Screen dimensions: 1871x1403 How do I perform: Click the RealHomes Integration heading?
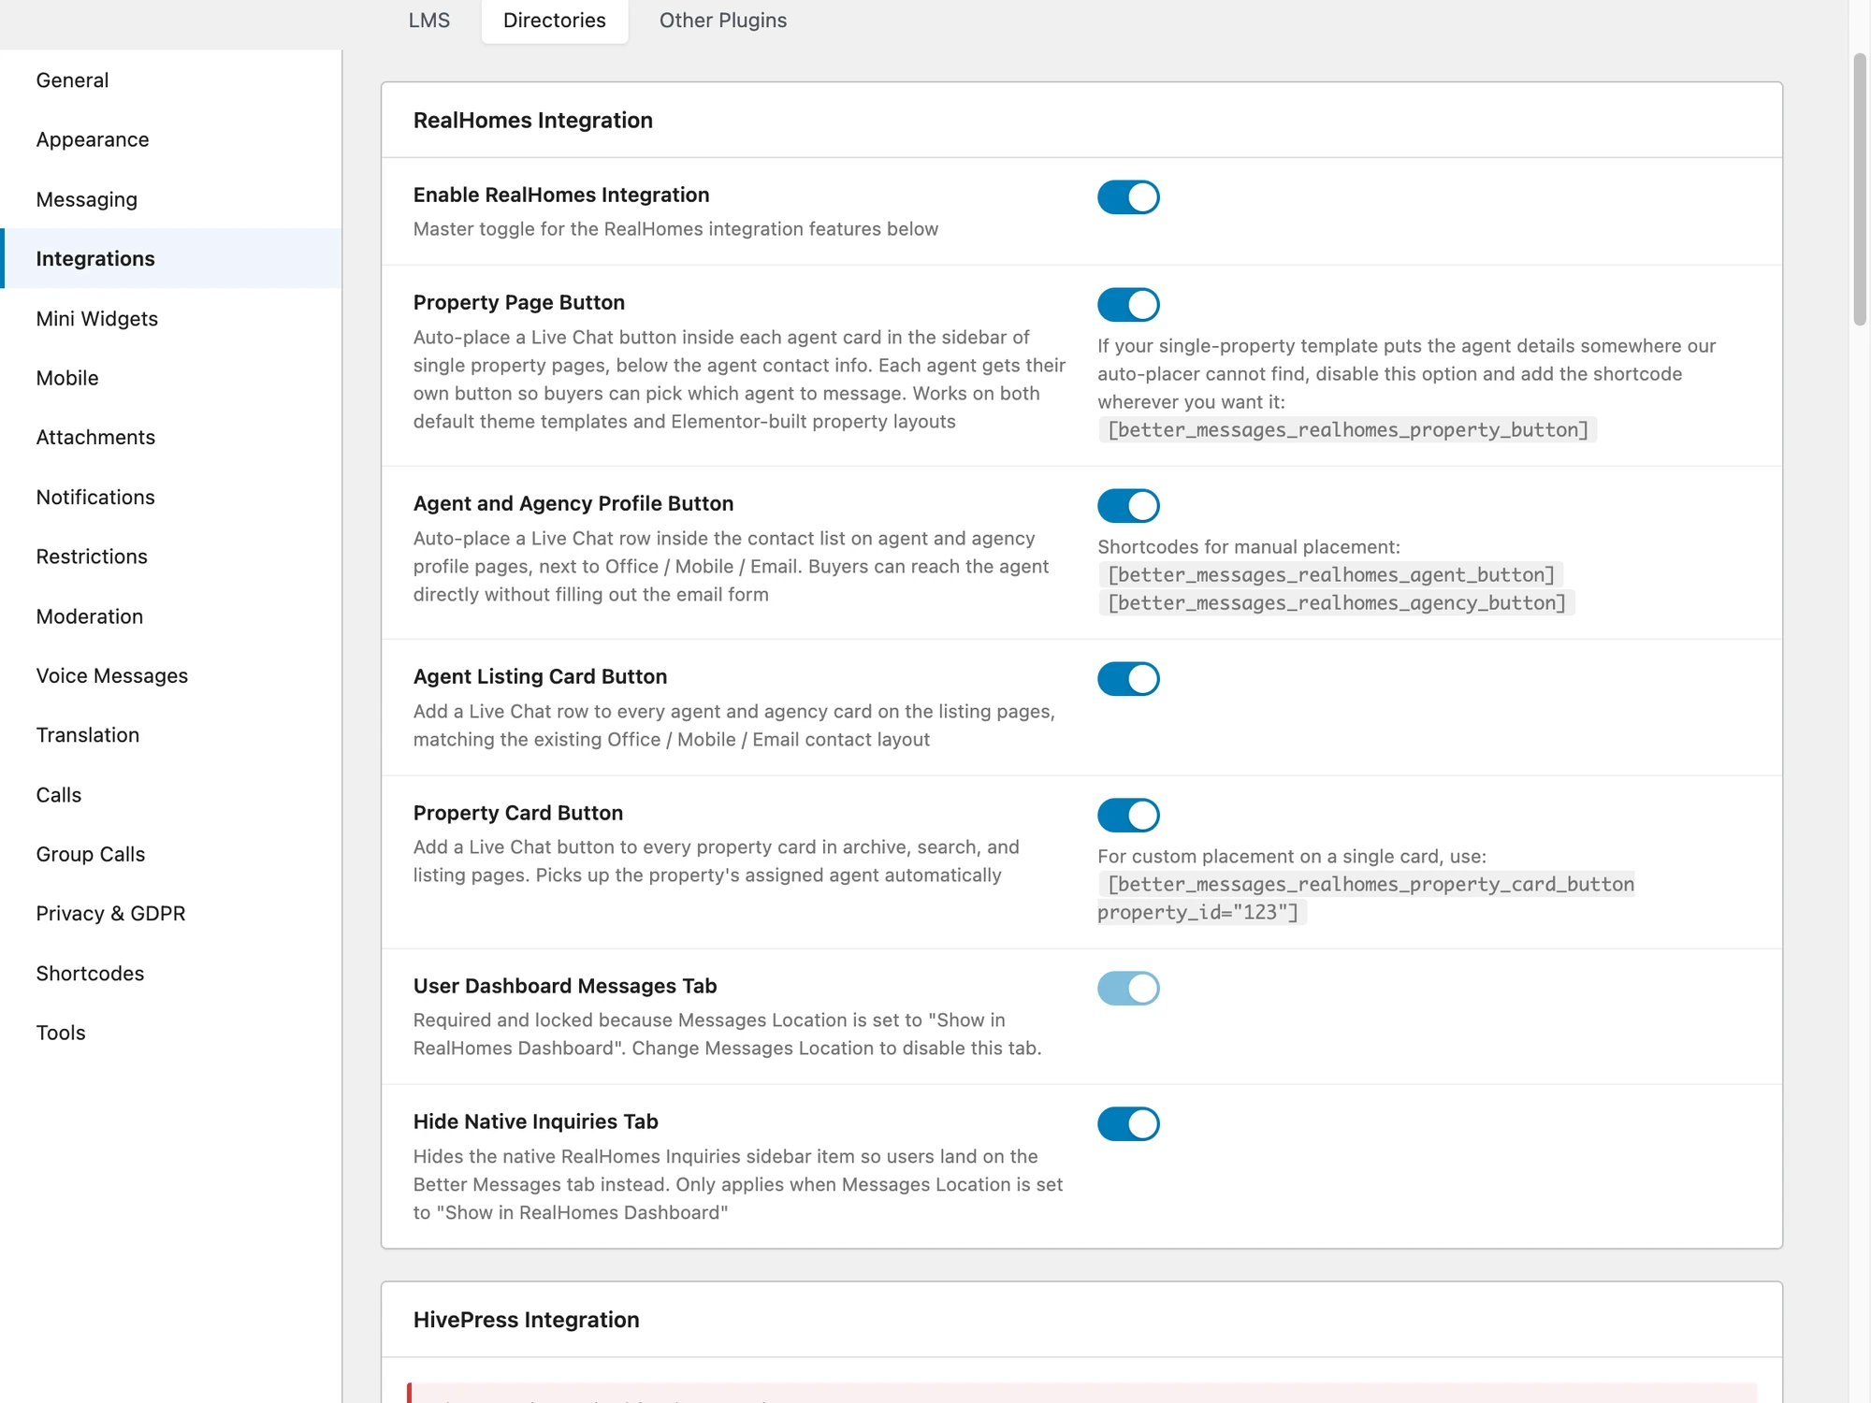pos(533,121)
